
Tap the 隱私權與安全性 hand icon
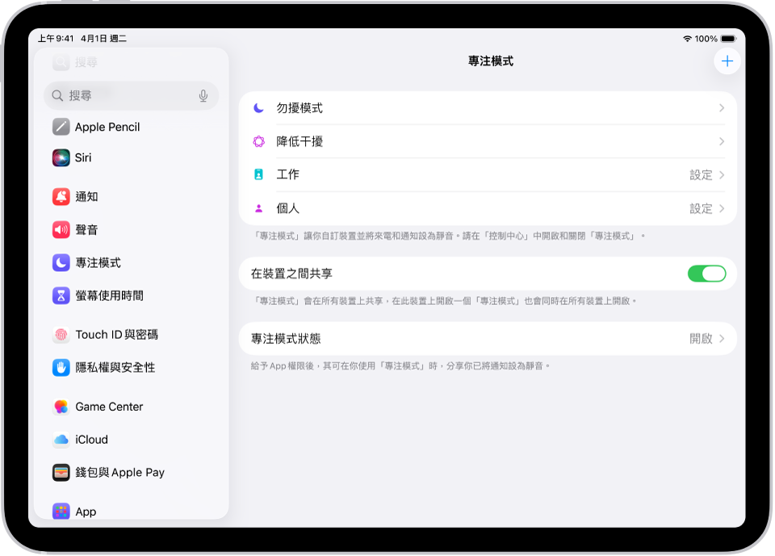pos(61,368)
